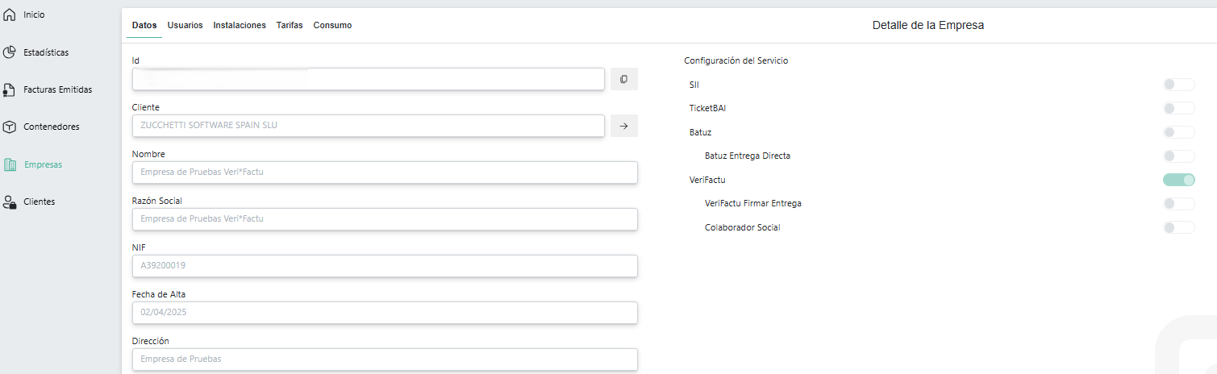Click the Cliente field with ZUCCHETTI SOFTWARE
The height and width of the screenshot is (374, 1217).
pyautogui.click(x=368, y=126)
